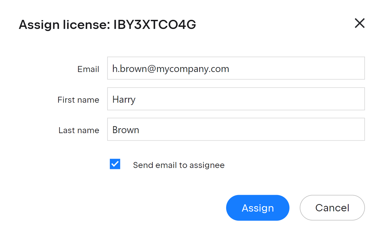383x234 pixels.
Task: Place cursor on h.brown@mycompany.com text
Action: (x=171, y=69)
